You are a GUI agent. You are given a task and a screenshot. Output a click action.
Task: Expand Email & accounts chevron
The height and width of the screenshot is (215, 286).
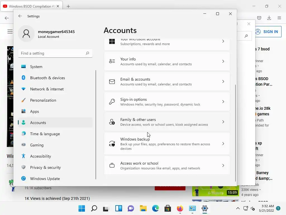pyautogui.click(x=223, y=81)
